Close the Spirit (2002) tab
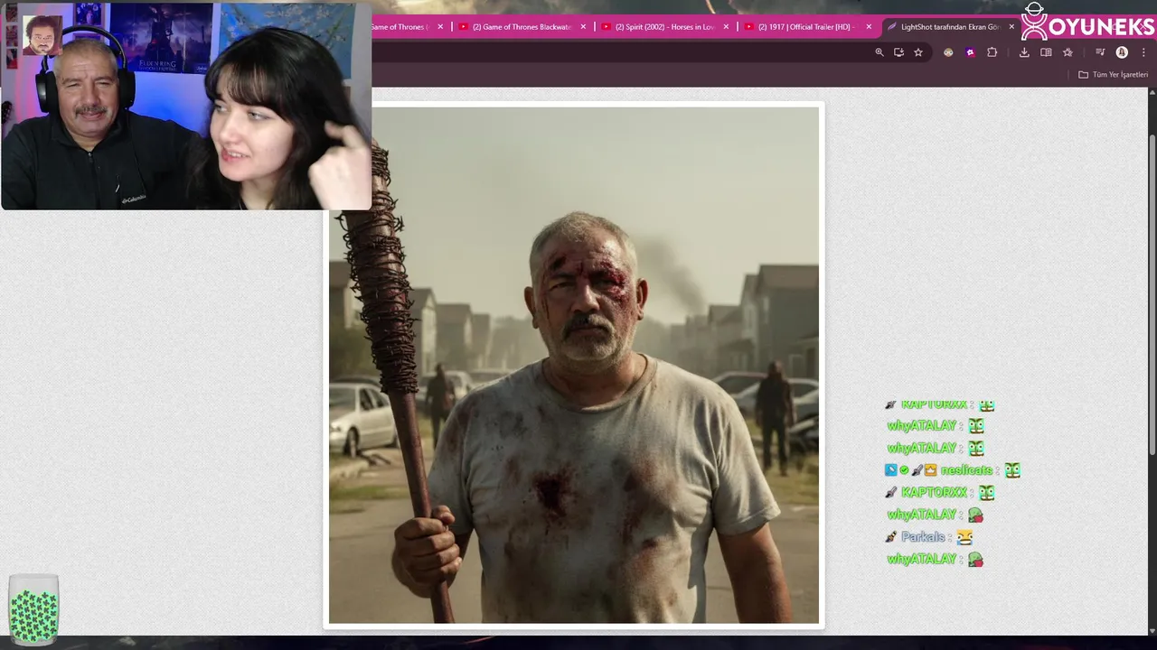The image size is (1157, 650). [726, 27]
